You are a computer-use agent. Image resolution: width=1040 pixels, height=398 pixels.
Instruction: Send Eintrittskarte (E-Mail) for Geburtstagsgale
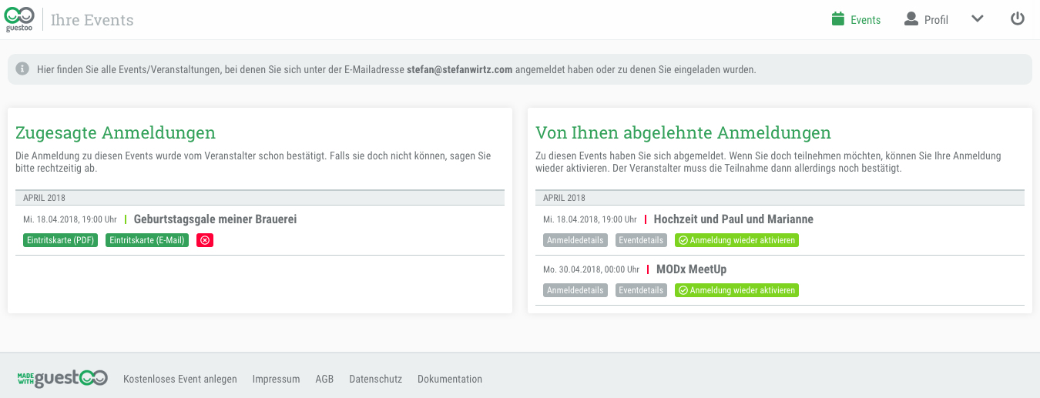coord(147,240)
